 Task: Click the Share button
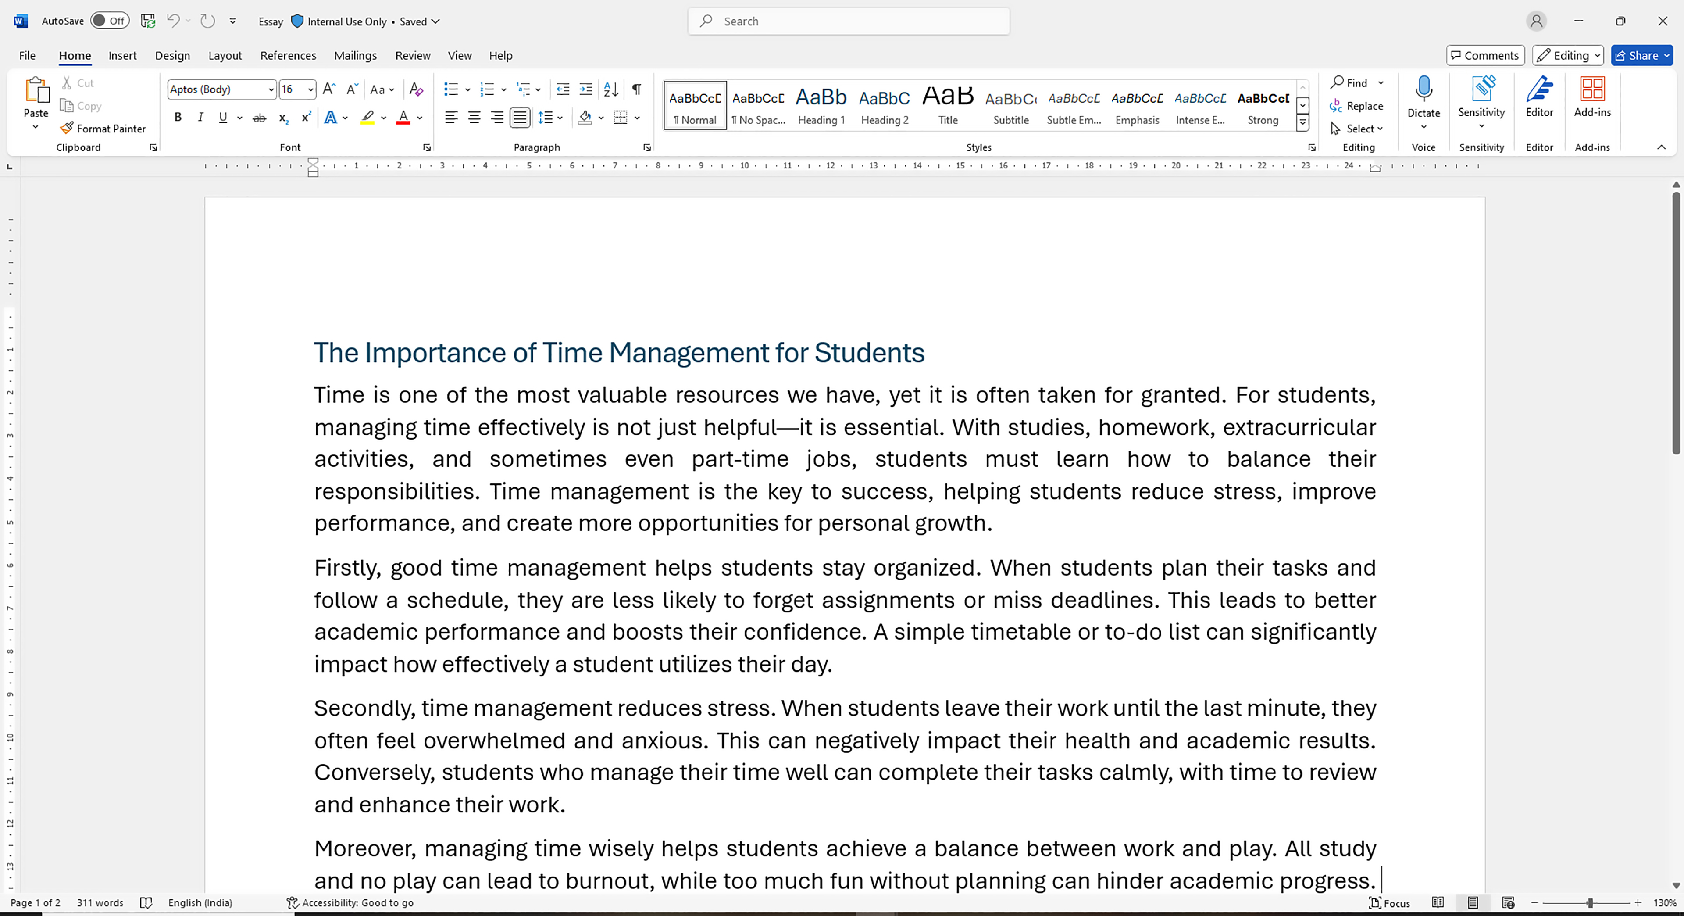pyautogui.click(x=1641, y=56)
